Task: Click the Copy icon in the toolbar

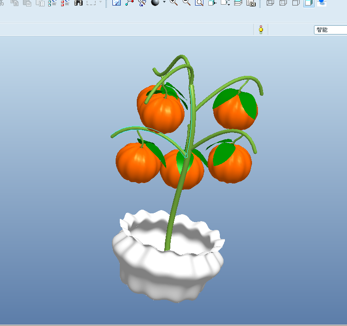Action: (15, 3)
